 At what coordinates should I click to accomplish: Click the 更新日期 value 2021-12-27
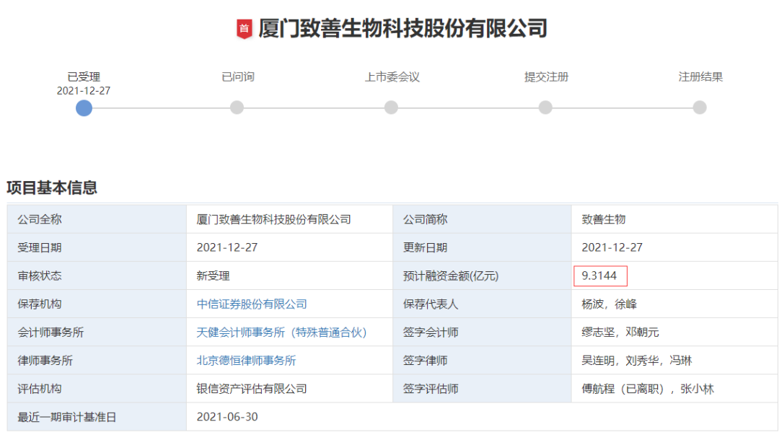[x=612, y=248]
